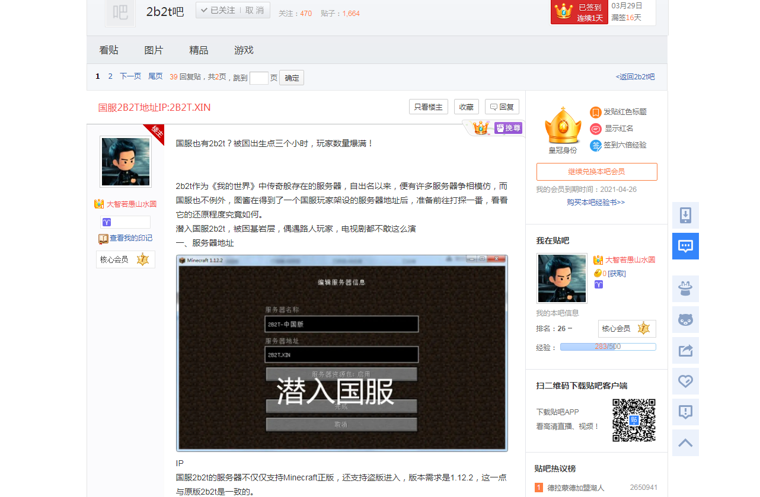Click the 回复 reply button
The width and height of the screenshot is (760, 497).
[502, 107]
